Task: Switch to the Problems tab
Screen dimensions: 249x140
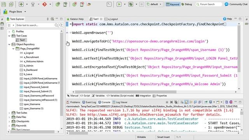Action: [73, 102]
